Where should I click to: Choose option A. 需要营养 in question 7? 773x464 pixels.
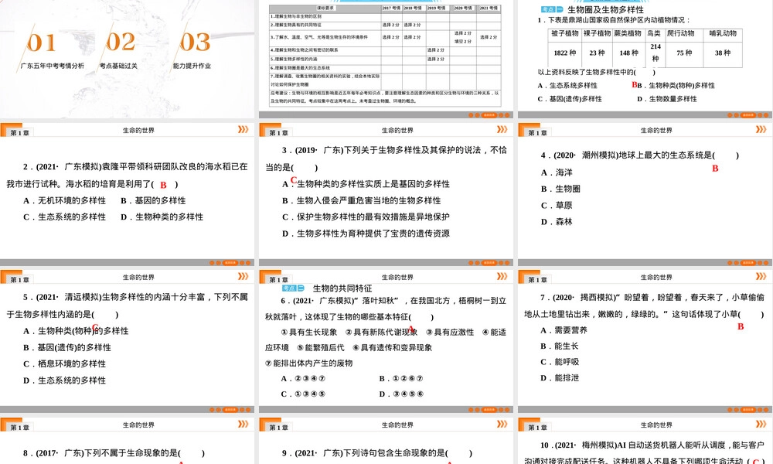[564, 330]
